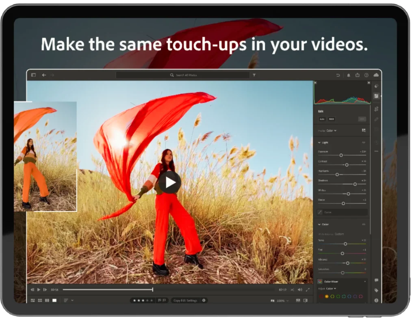Open the Adjust Color dropdown in Color Mixer
This screenshot has height=321, width=416.
tap(331, 289)
